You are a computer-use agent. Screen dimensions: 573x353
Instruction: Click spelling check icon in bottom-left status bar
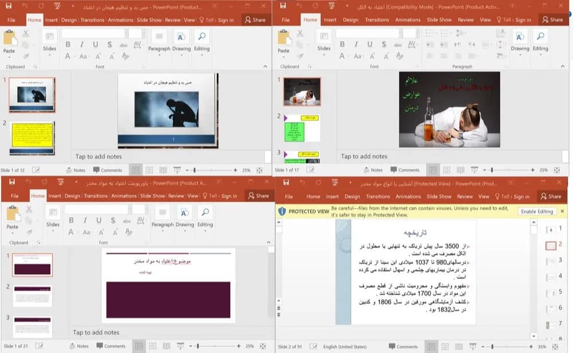(39, 346)
